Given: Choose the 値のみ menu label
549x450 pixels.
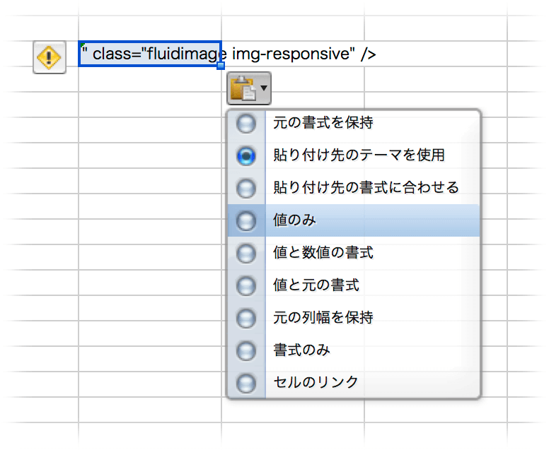Looking at the screenshot, I should click(295, 220).
